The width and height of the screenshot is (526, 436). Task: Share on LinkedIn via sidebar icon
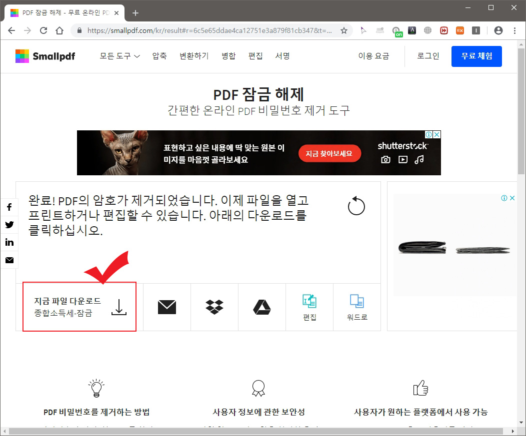point(9,242)
